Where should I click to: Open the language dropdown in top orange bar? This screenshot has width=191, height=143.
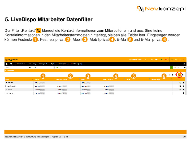(x=146, y=60)
